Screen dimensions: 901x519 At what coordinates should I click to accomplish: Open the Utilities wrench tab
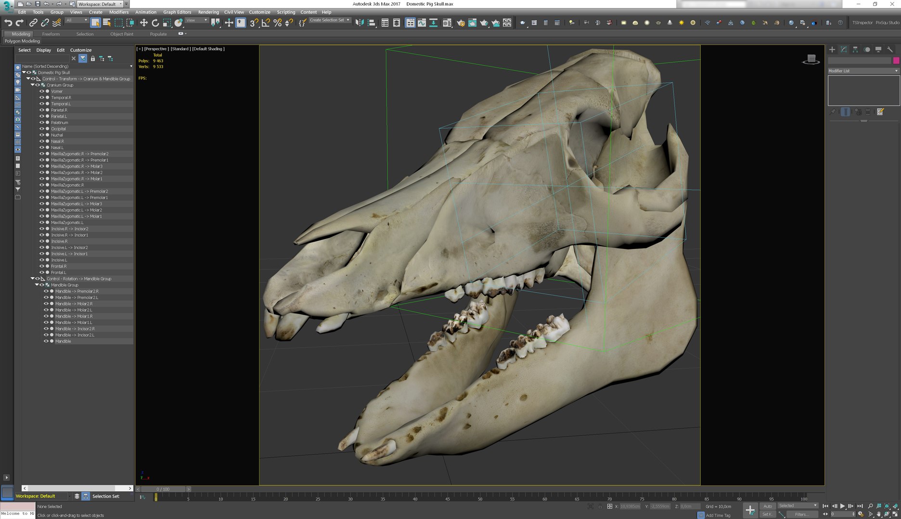[x=890, y=49]
